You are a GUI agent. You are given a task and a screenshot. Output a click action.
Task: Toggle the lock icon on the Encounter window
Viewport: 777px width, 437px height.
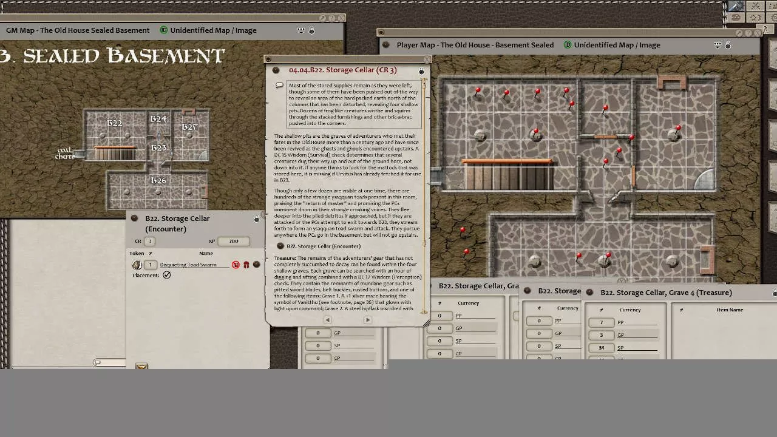257,218
